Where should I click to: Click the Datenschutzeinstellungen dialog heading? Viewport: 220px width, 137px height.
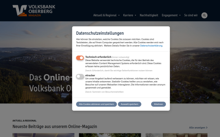click(x=100, y=33)
